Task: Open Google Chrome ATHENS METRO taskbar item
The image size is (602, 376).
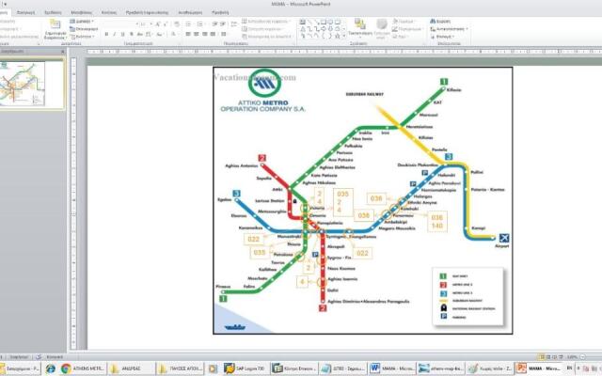Action: click(x=82, y=368)
